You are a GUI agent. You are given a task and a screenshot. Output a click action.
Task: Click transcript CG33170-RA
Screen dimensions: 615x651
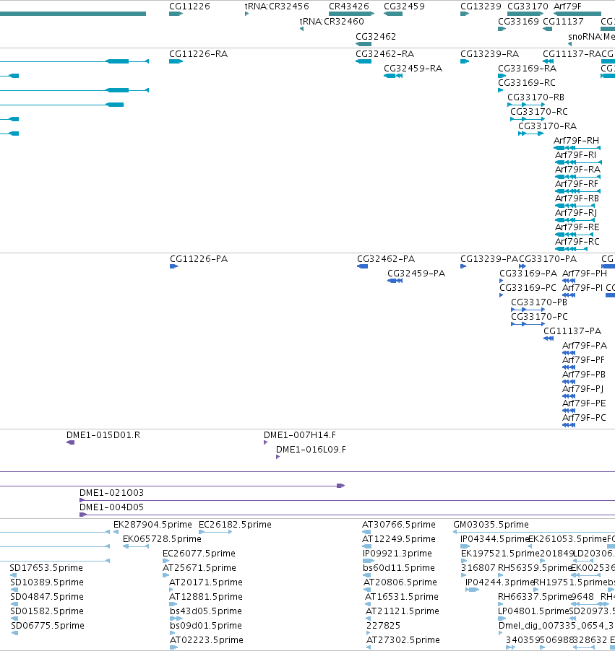(x=530, y=134)
